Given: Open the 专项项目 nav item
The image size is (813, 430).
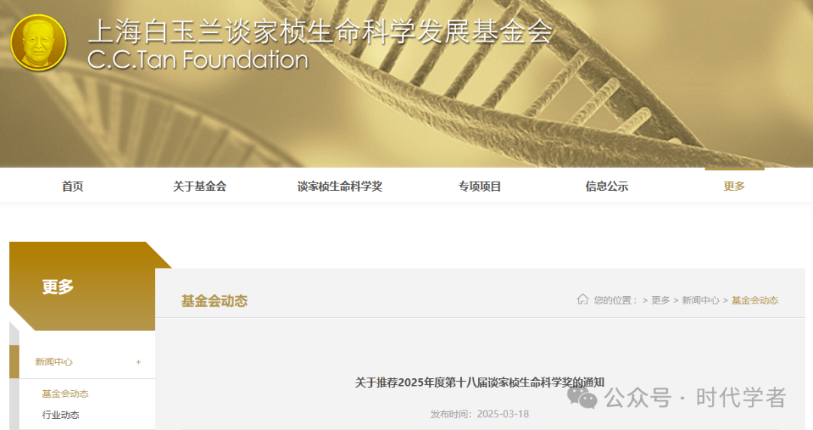Looking at the screenshot, I should [x=480, y=186].
